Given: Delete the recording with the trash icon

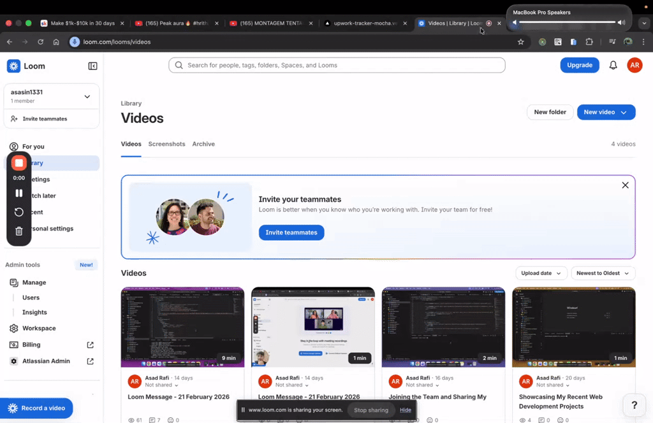Looking at the screenshot, I should [18, 231].
